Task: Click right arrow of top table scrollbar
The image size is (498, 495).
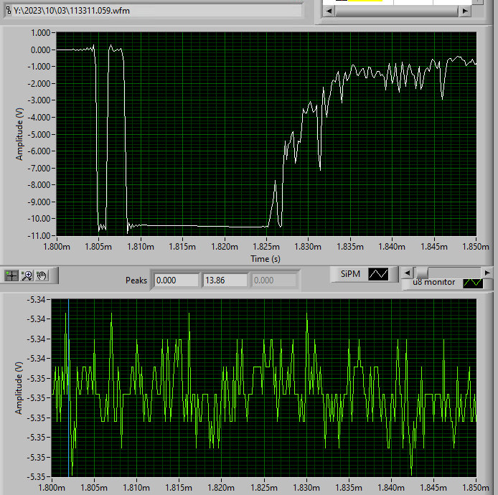Action: (465, 11)
